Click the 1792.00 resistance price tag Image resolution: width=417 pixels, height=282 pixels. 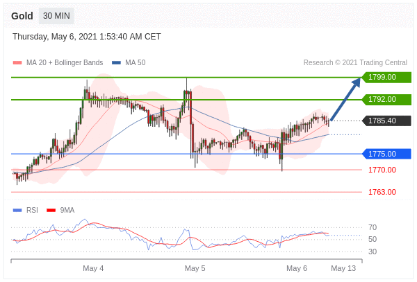pyautogui.click(x=386, y=99)
